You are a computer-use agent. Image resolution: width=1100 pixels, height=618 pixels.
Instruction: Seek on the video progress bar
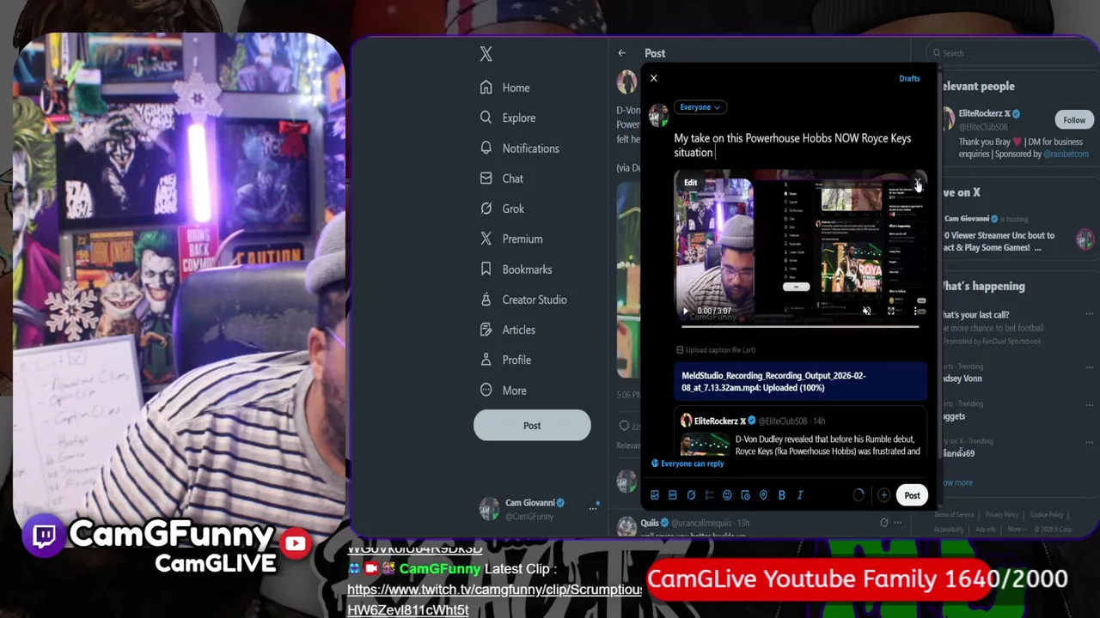[800, 326]
